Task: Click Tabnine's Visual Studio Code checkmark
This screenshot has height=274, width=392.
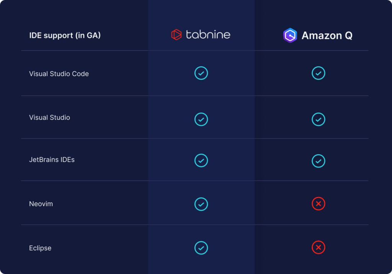Action: (201, 73)
